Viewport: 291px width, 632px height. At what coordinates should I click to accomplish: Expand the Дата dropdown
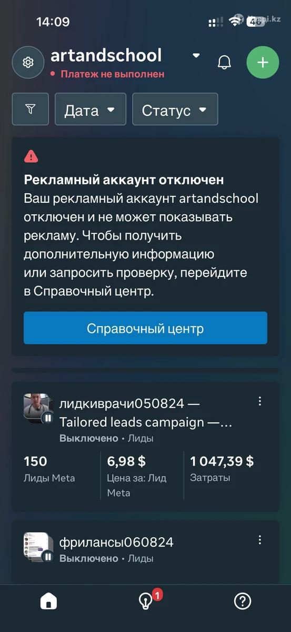[x=91, y=109]
